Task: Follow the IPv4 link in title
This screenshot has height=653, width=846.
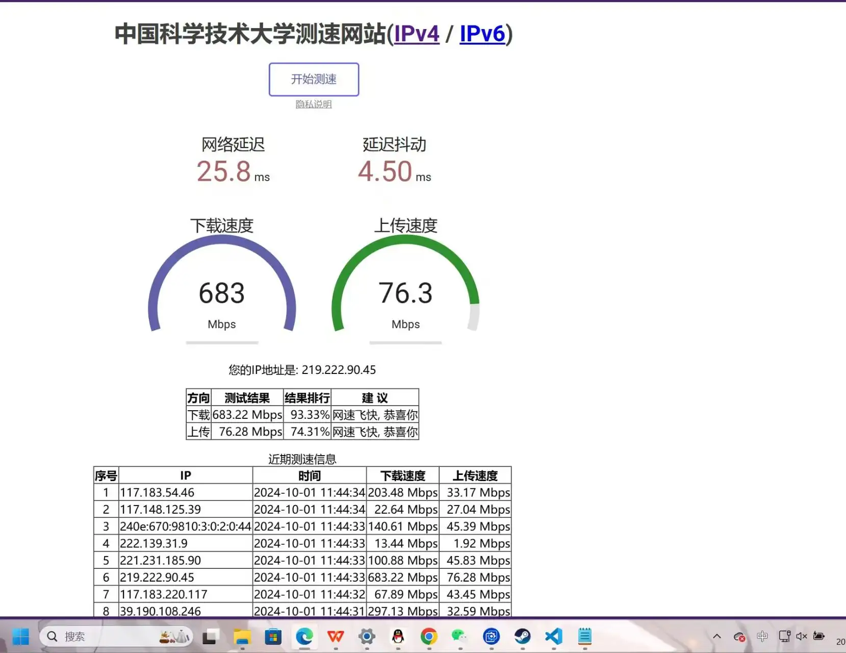Action: pos(417,34)
